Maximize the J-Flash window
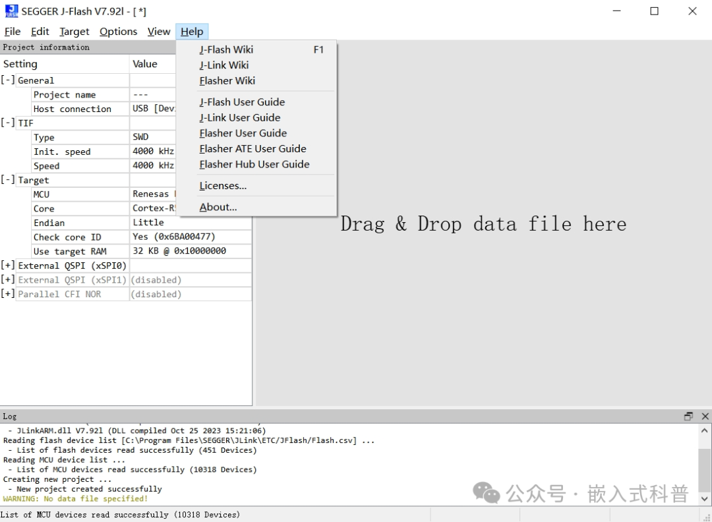The width and height of the screenshot is (712, 522). 655,11
